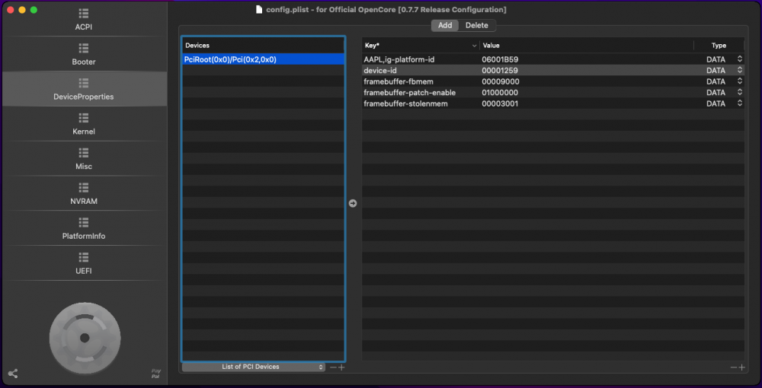Click value 01000000
The height and width of the screenshot is (388, 762).
[x=500, y=93]
